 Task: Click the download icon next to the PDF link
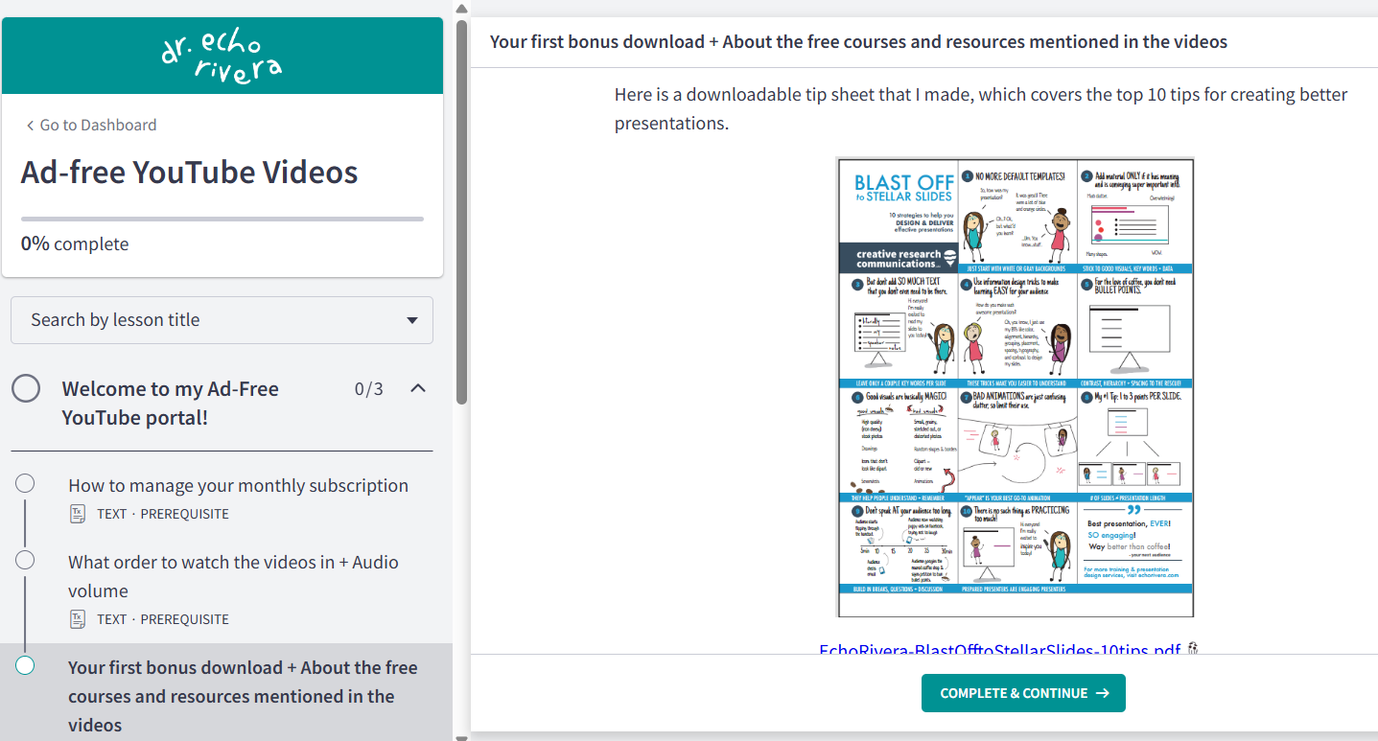coord(1193,649)
